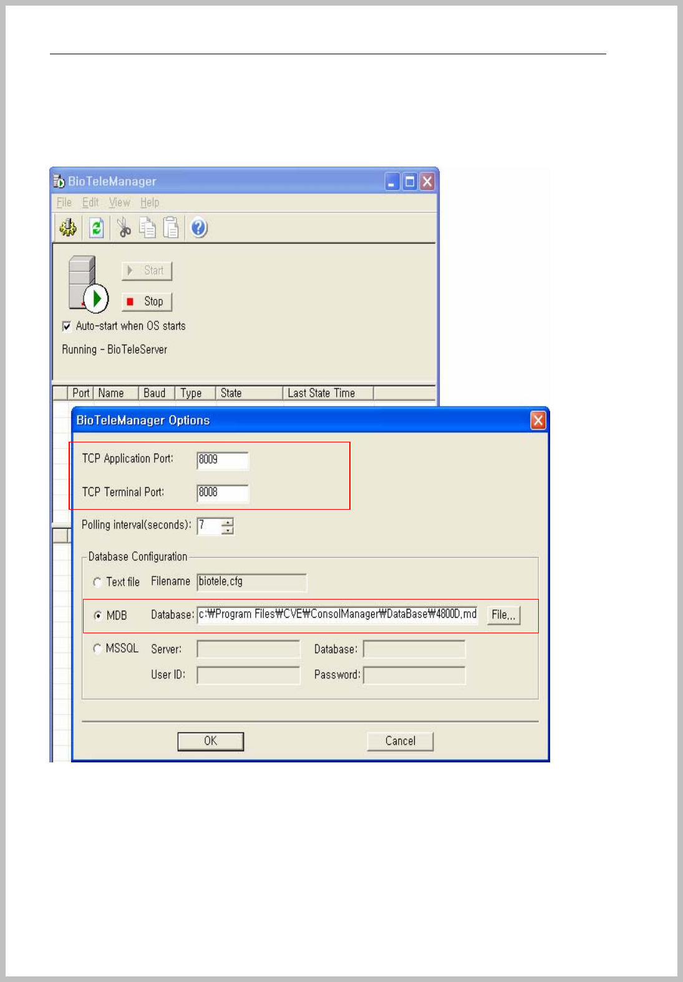Click the Polling interval value field
This screenshot has height=982, width=683.
tap(209, 526)
